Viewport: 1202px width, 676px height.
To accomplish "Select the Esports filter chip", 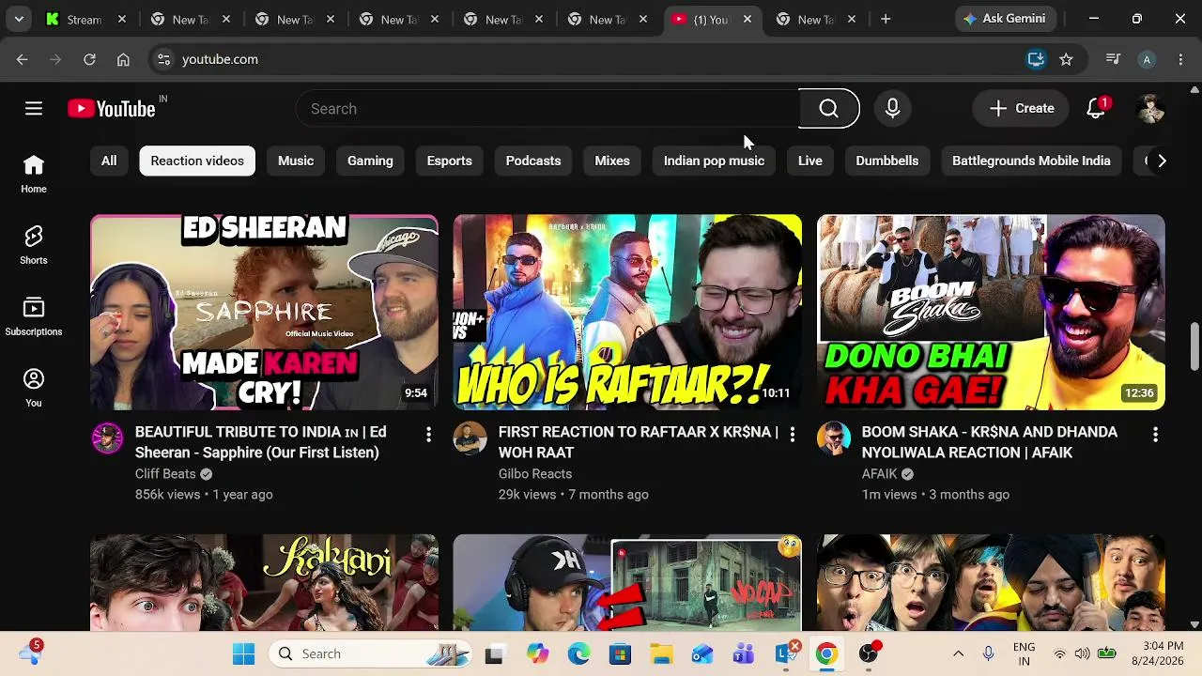I will pyautogui.click(x=450, y=161).
